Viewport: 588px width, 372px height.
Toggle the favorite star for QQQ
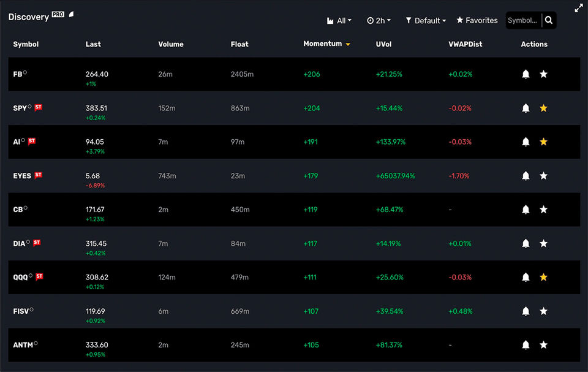coord(543,278)
